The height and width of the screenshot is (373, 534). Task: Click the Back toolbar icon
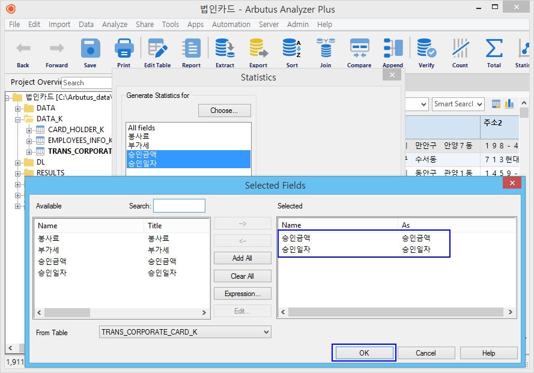pos(23,49)
